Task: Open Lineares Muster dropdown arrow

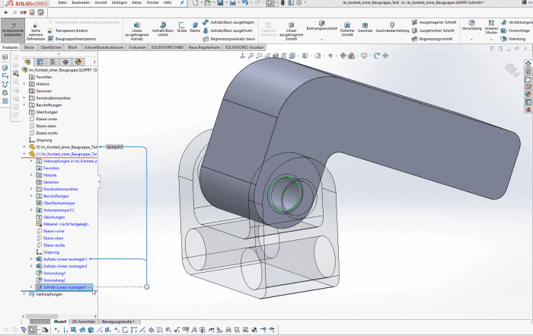Action: pyautogui.click(x=491, y=40)
